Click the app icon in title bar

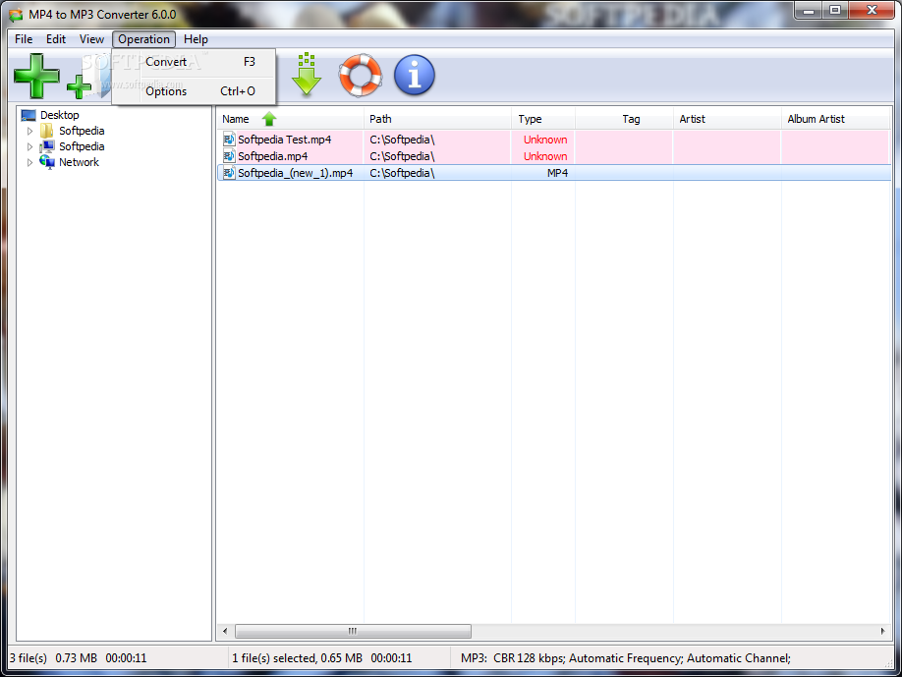click(x=16, y=15)
